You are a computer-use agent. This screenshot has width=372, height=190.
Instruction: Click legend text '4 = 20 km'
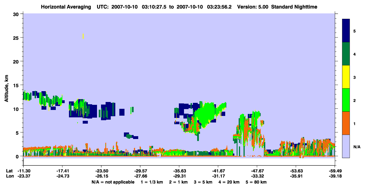[229, 182]
